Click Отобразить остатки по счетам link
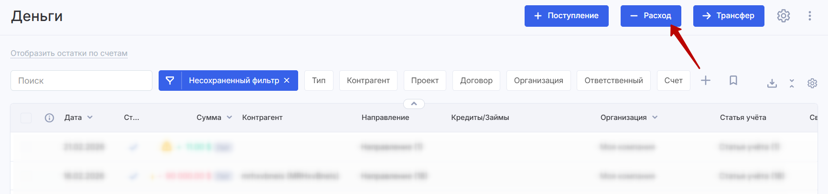This screenshot has height=194, width=828. 69,53
